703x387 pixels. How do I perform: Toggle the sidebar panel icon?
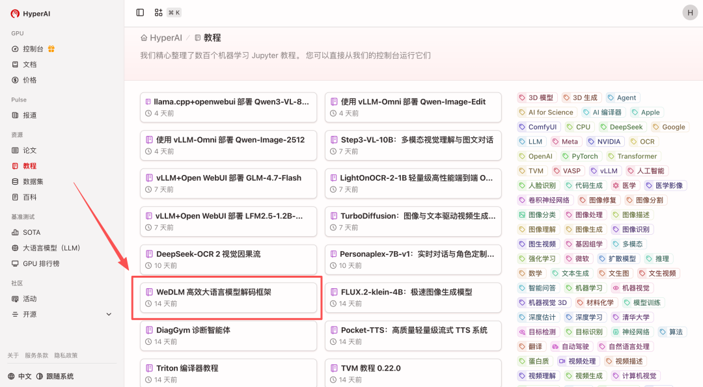coord(140,12)
